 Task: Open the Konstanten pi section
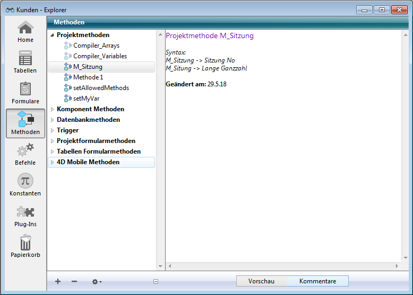(25, 185)
